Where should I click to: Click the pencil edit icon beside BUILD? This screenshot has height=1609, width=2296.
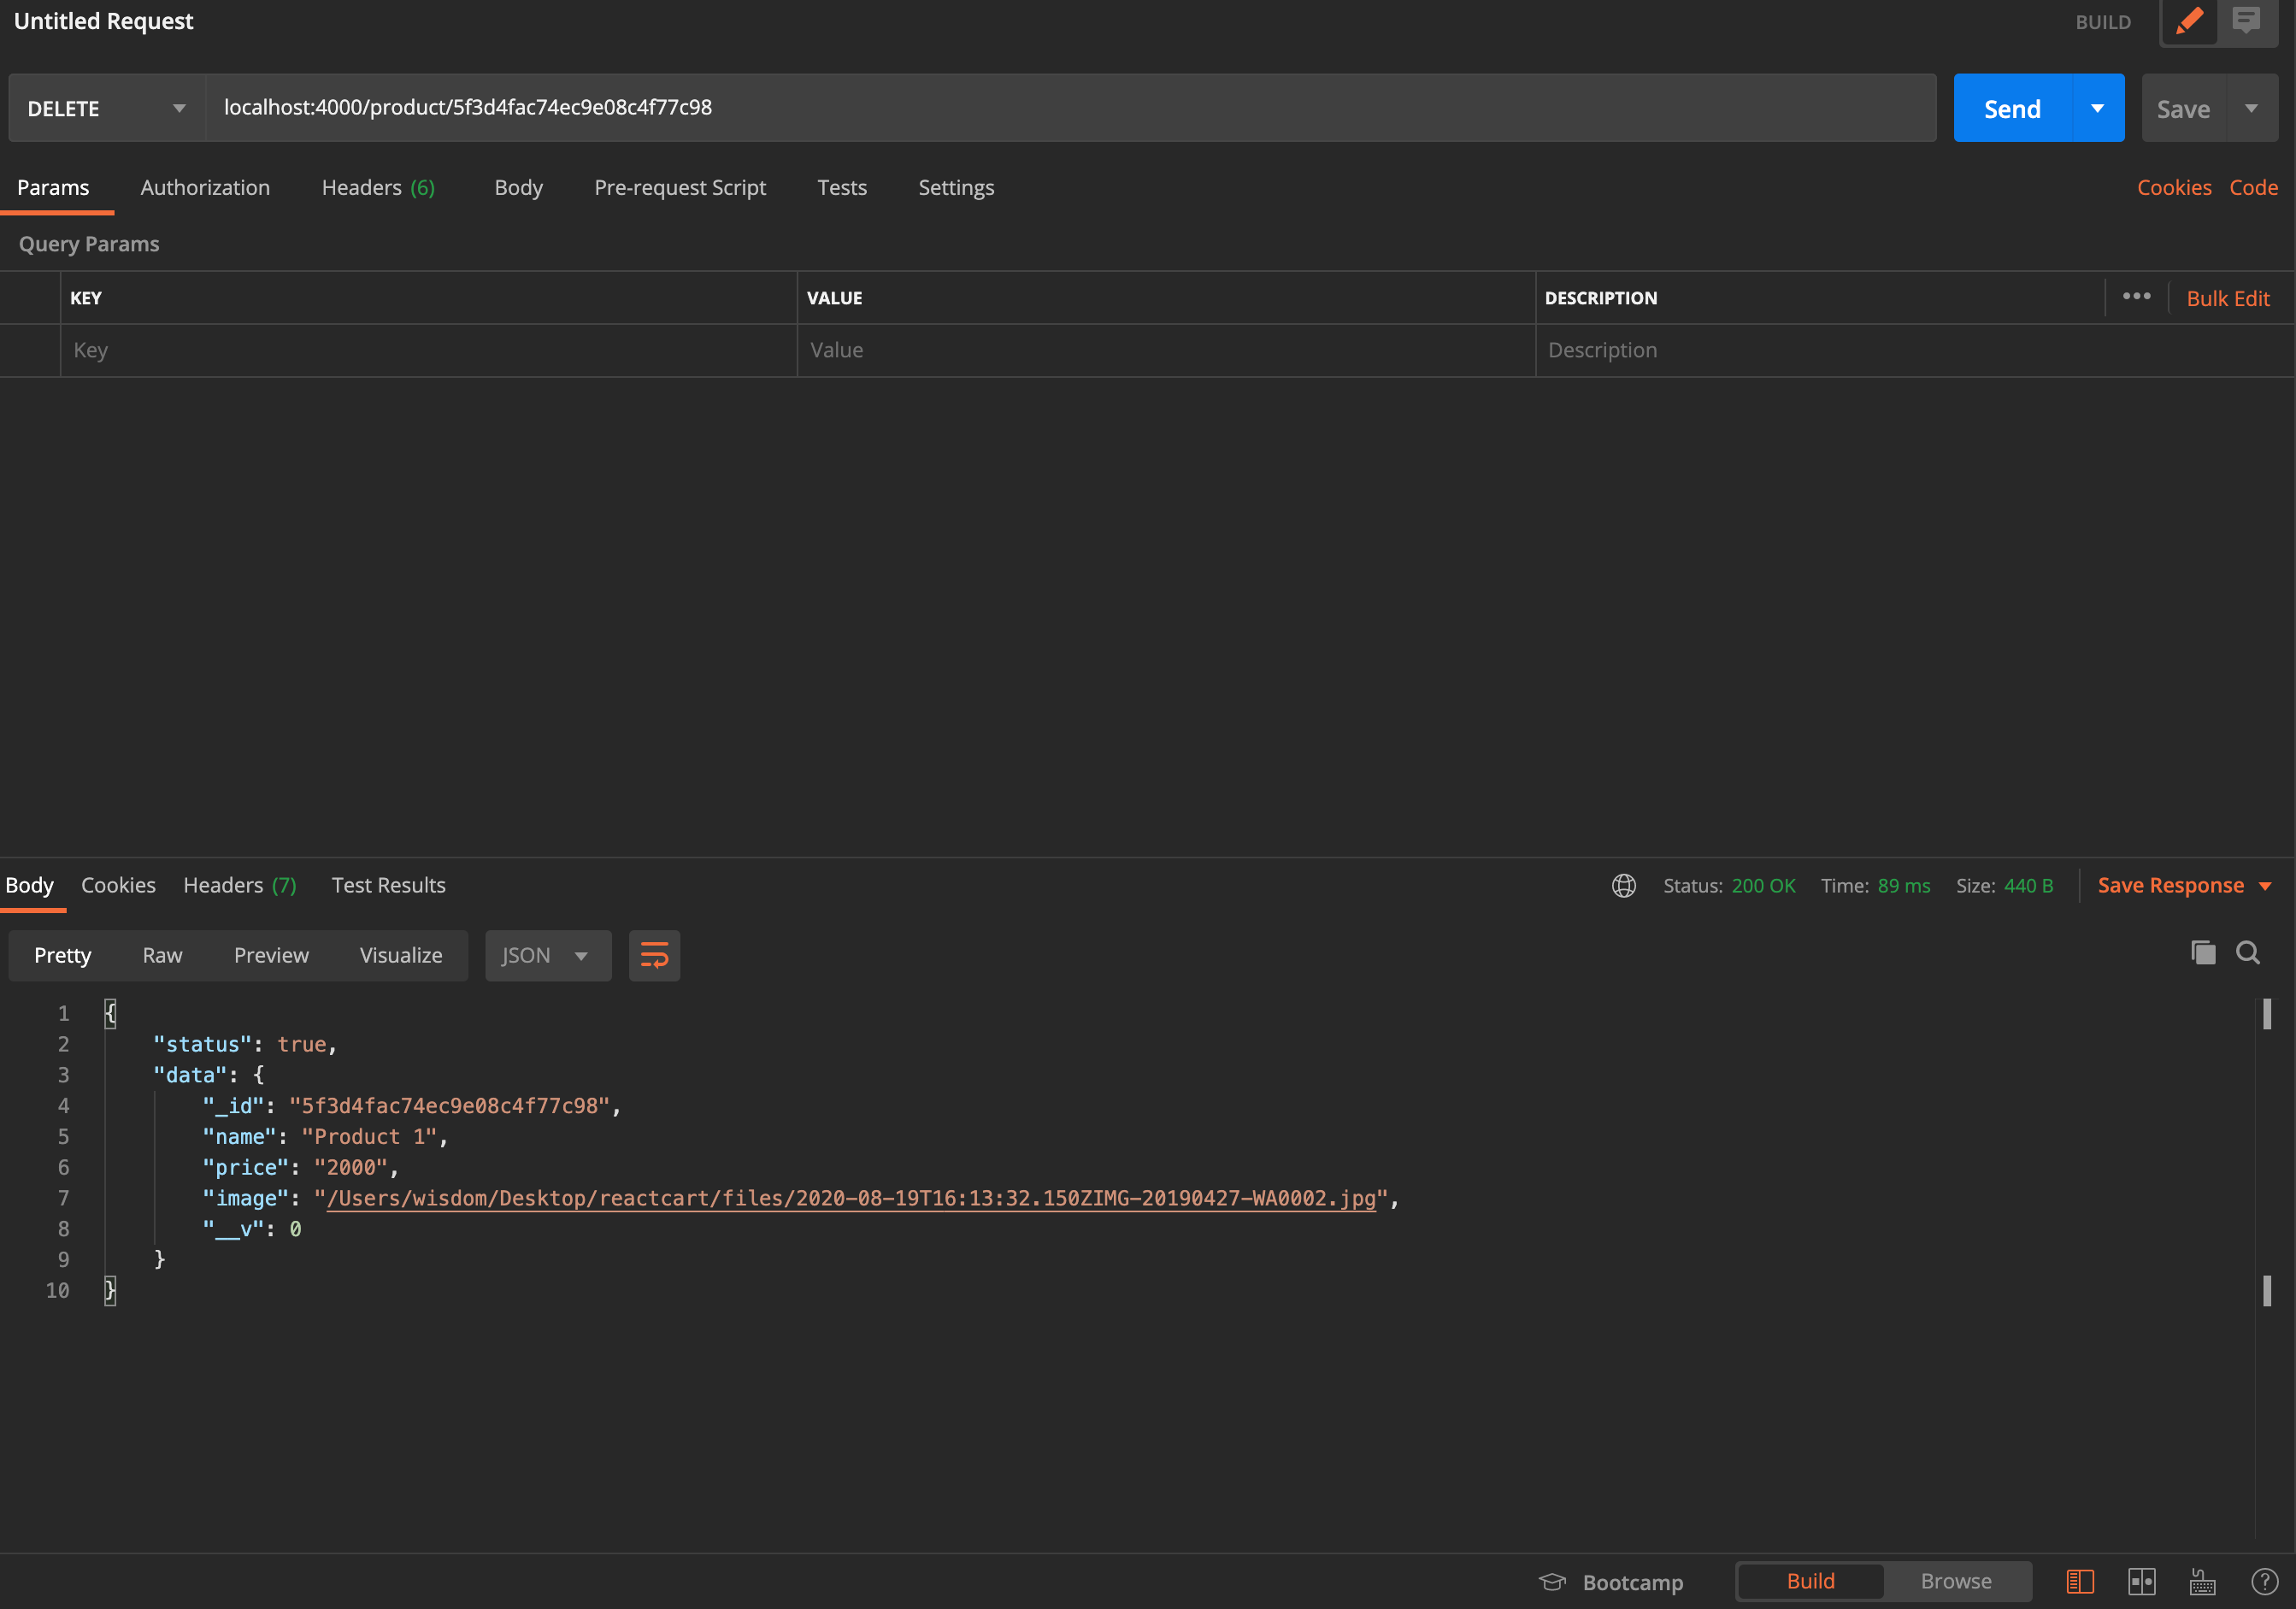2189,21
